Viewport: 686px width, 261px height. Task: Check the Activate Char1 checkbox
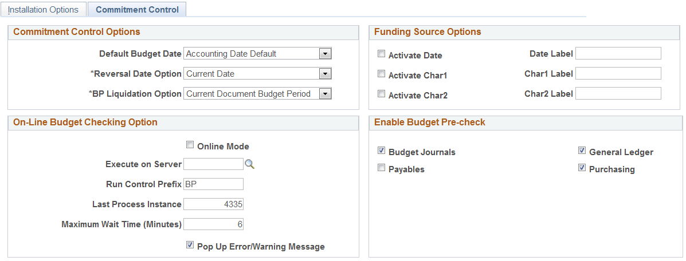381,74
